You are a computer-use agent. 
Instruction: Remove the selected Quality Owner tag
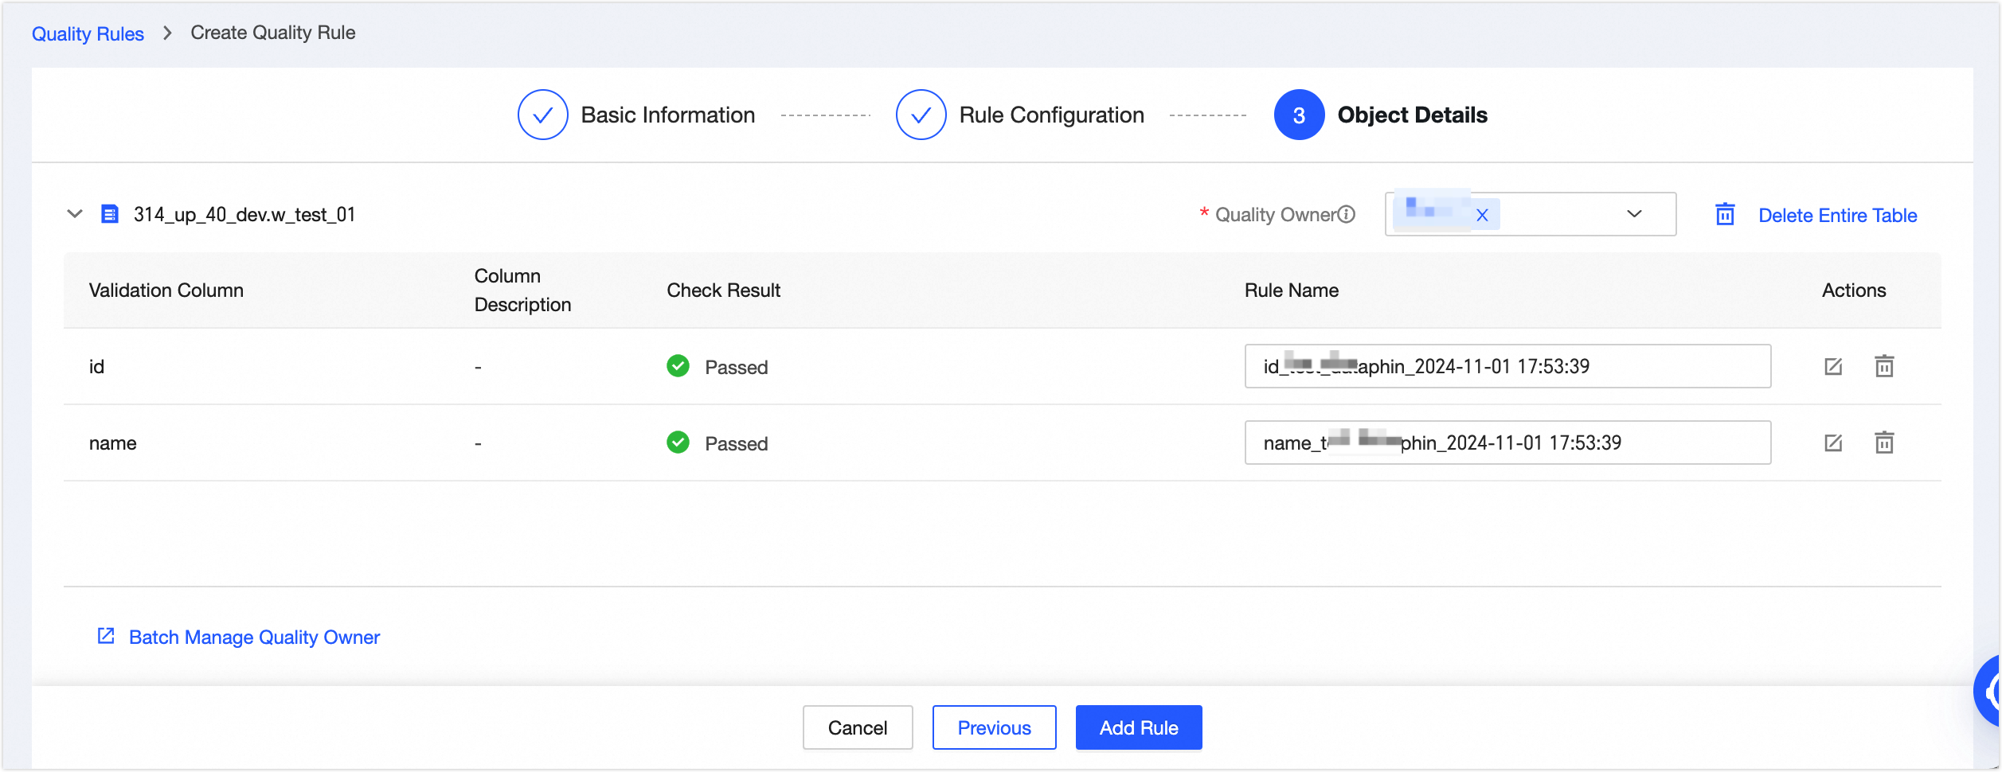(1482, 215)
